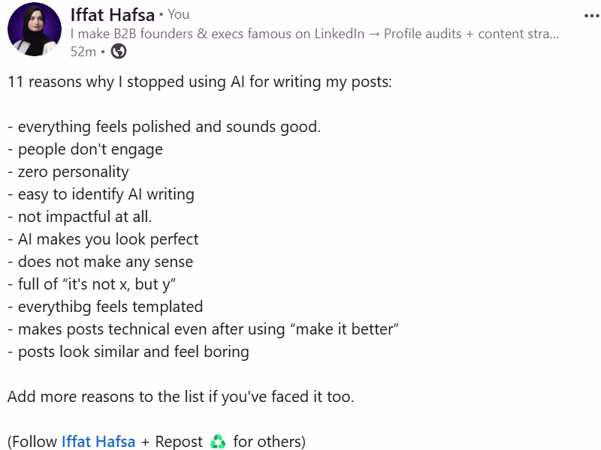Click the 'AI makes you look perfect' line
This screenshot has height=450, width=601.
[x=103, y=239]
